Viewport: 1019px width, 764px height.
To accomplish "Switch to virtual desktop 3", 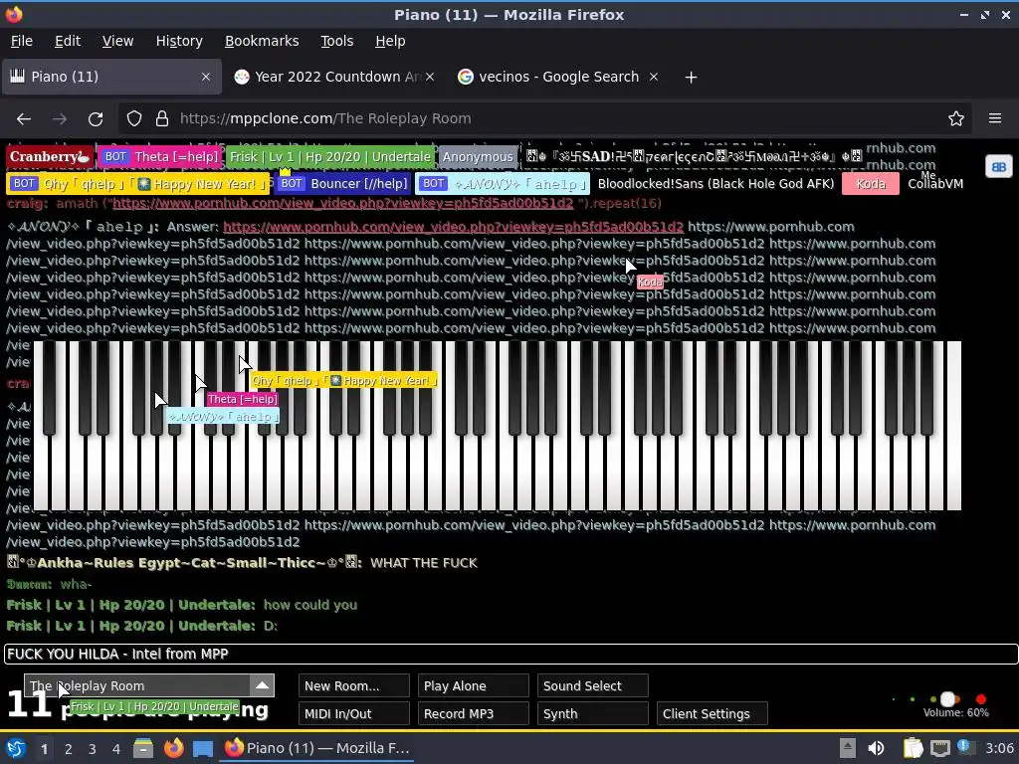I will (x=93, y=749).
